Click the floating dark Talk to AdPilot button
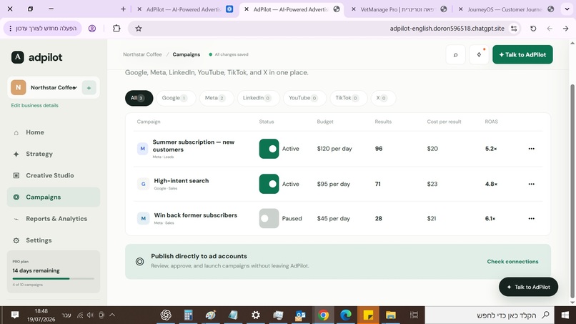Viewport: 576px width, 324px height. tap(528, 287)
